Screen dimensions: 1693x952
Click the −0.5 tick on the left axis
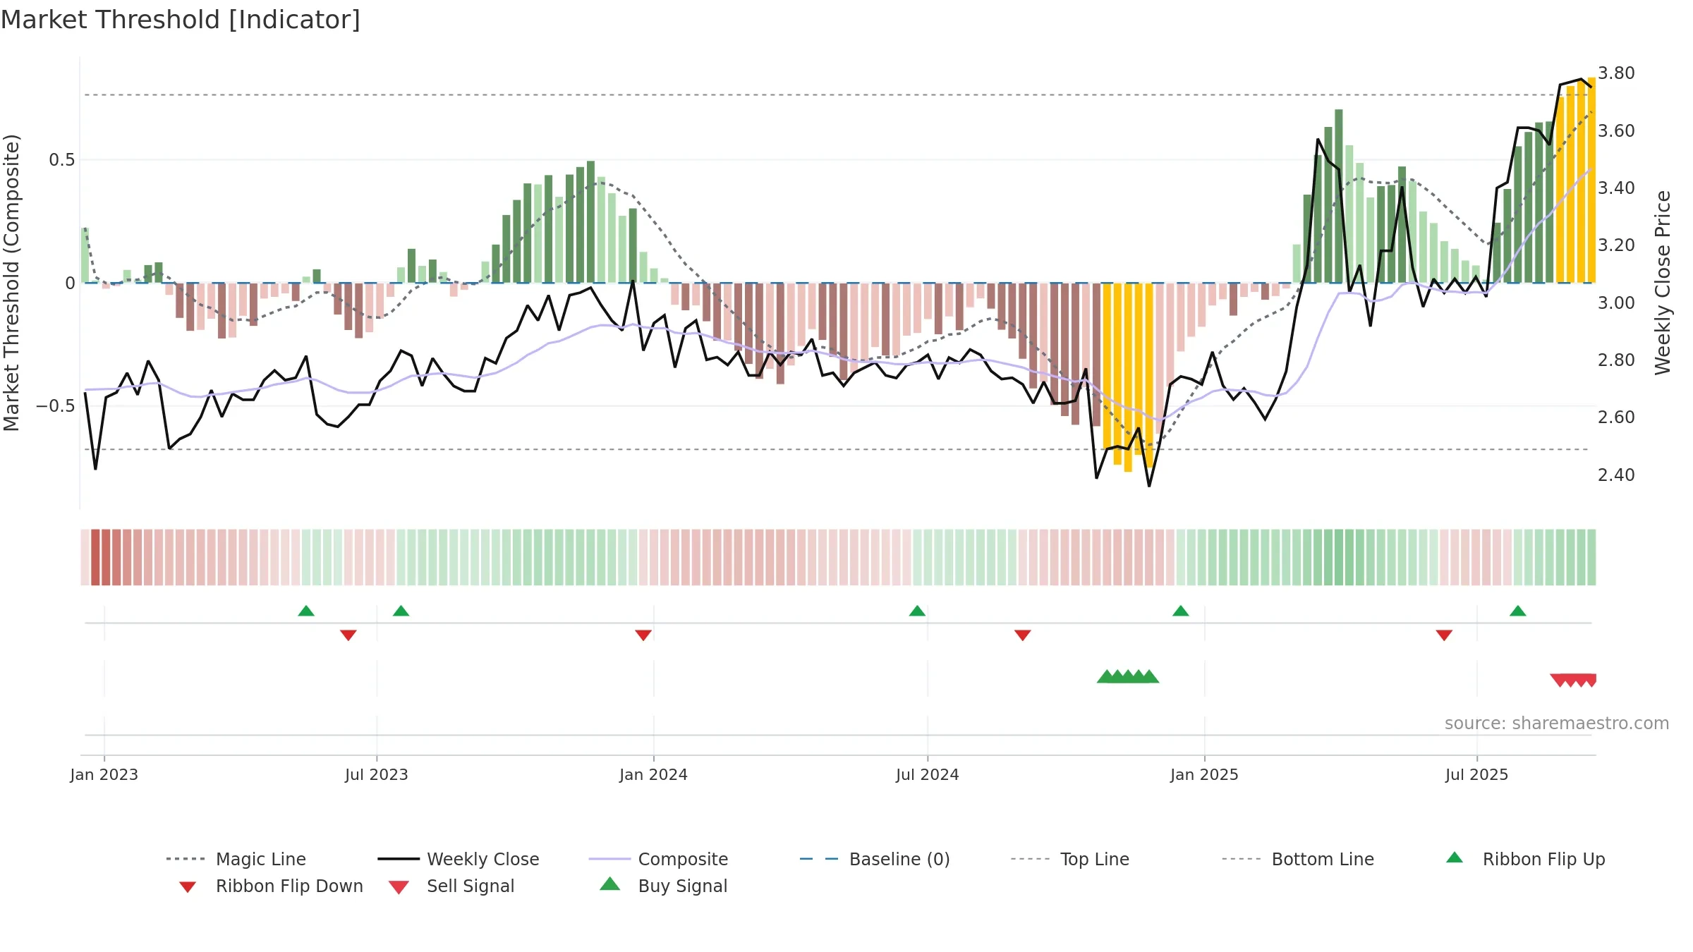point(56,406)
